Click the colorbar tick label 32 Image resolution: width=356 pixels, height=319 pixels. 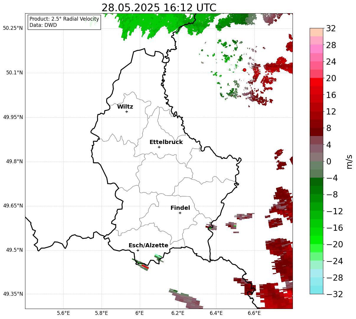pyautogui.click(x=331, y=28)
